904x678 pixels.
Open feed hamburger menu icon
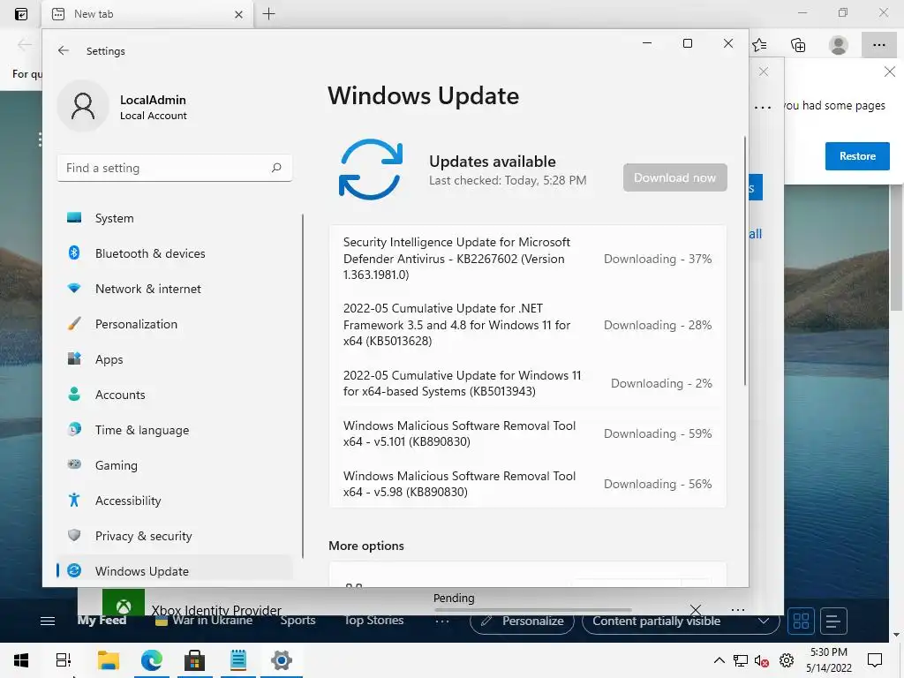48,621
